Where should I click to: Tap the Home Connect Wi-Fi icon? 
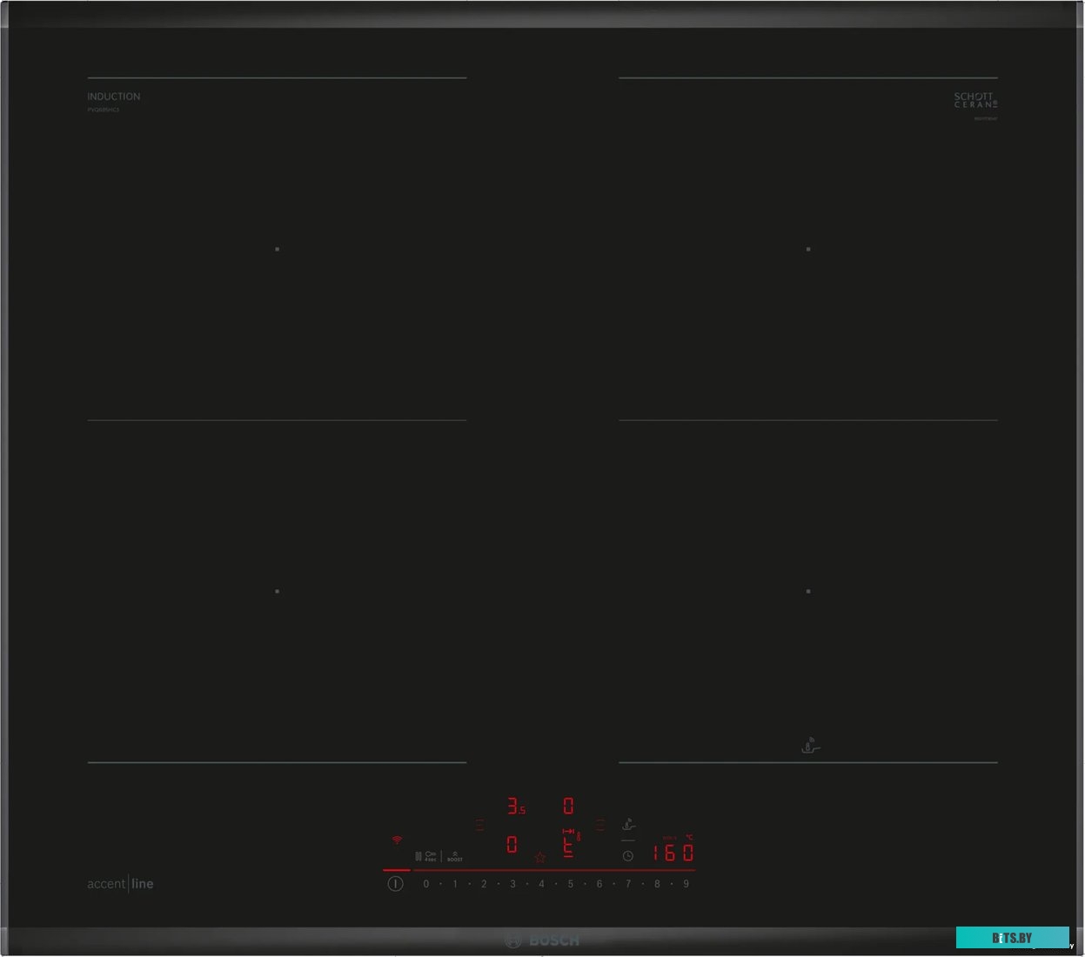point(397,840)
